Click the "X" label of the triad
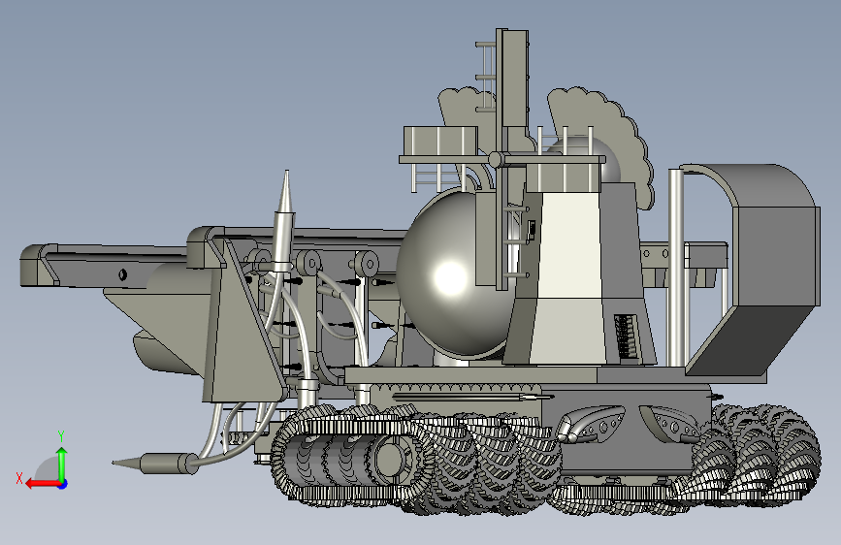Viewport: 841px width, 545px height. 19,478
